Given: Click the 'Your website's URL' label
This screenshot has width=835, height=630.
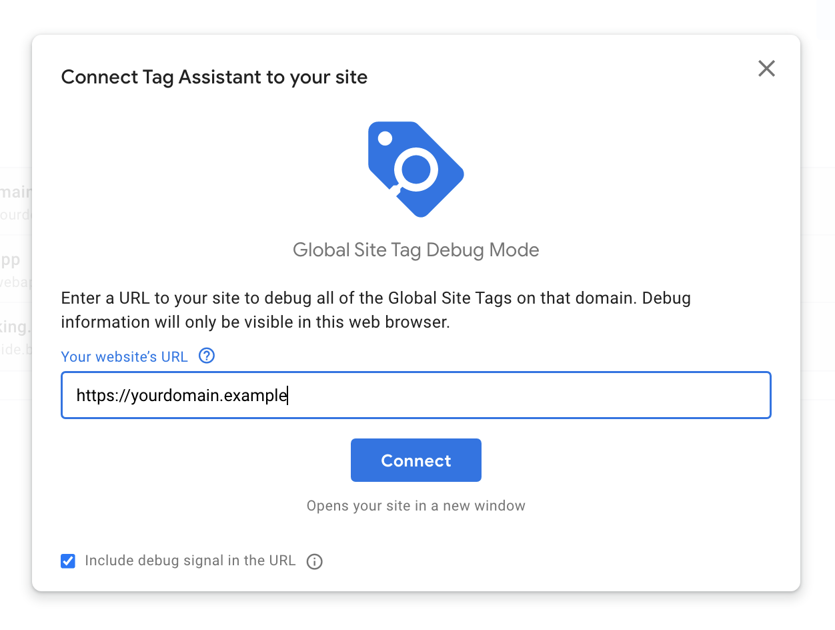Looking at the screenshot, I should tap(125, 356).
